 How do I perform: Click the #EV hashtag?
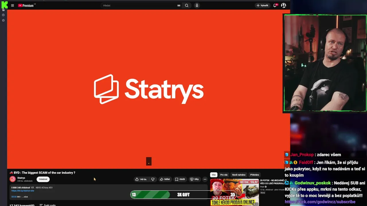point(50,188)
